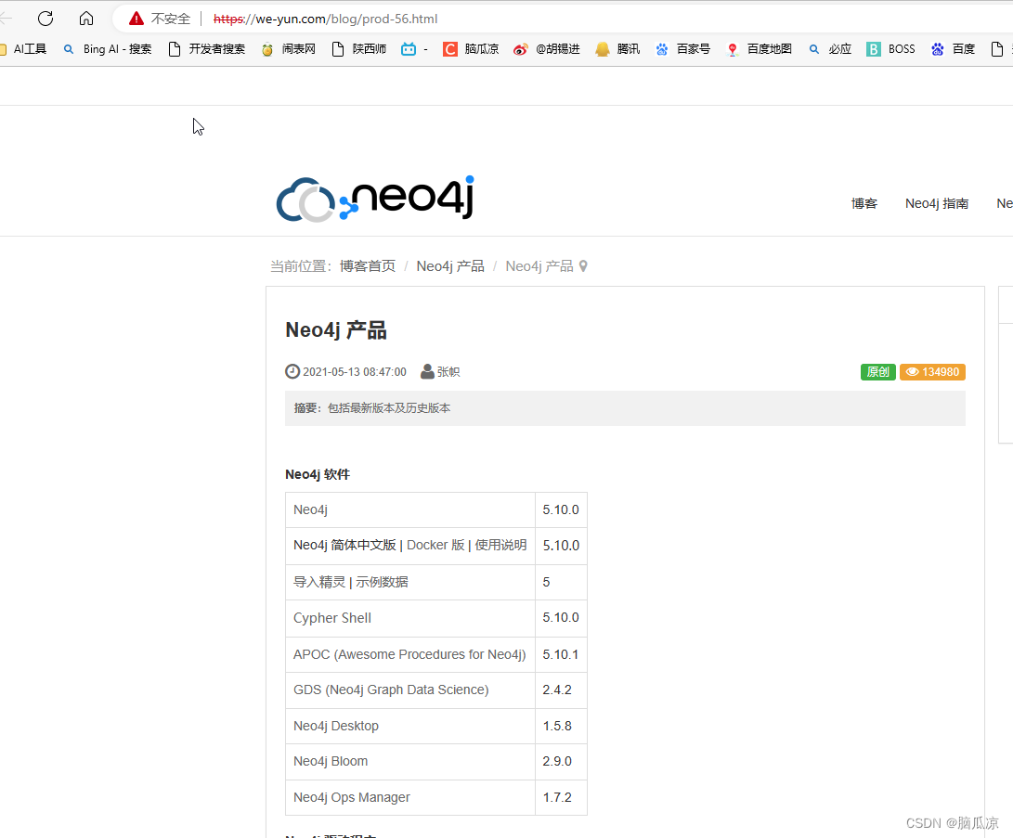Open the 示例数据 link
This screenshot has width=1013, height=838.
point(382,582)
